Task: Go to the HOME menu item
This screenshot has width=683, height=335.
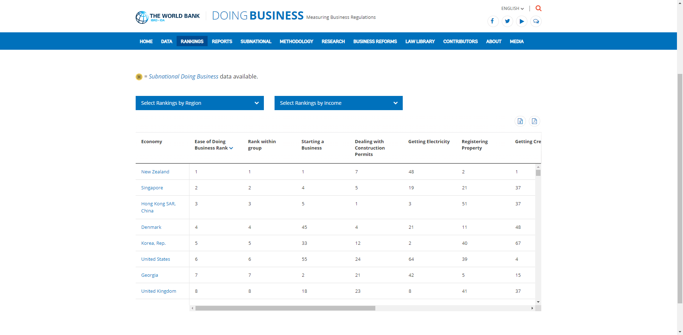Action: pos(146,42)
